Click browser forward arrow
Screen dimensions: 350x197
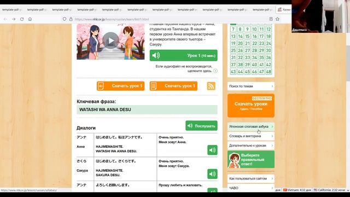click(14, 19)
